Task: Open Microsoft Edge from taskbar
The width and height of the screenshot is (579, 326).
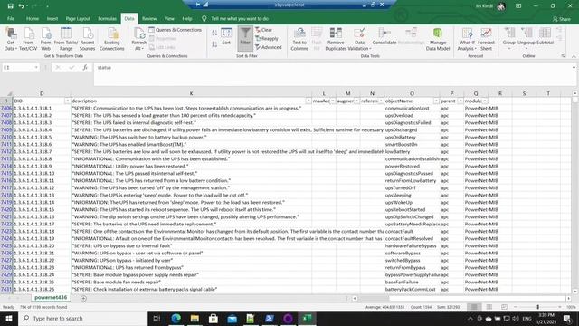Action: 176,318
